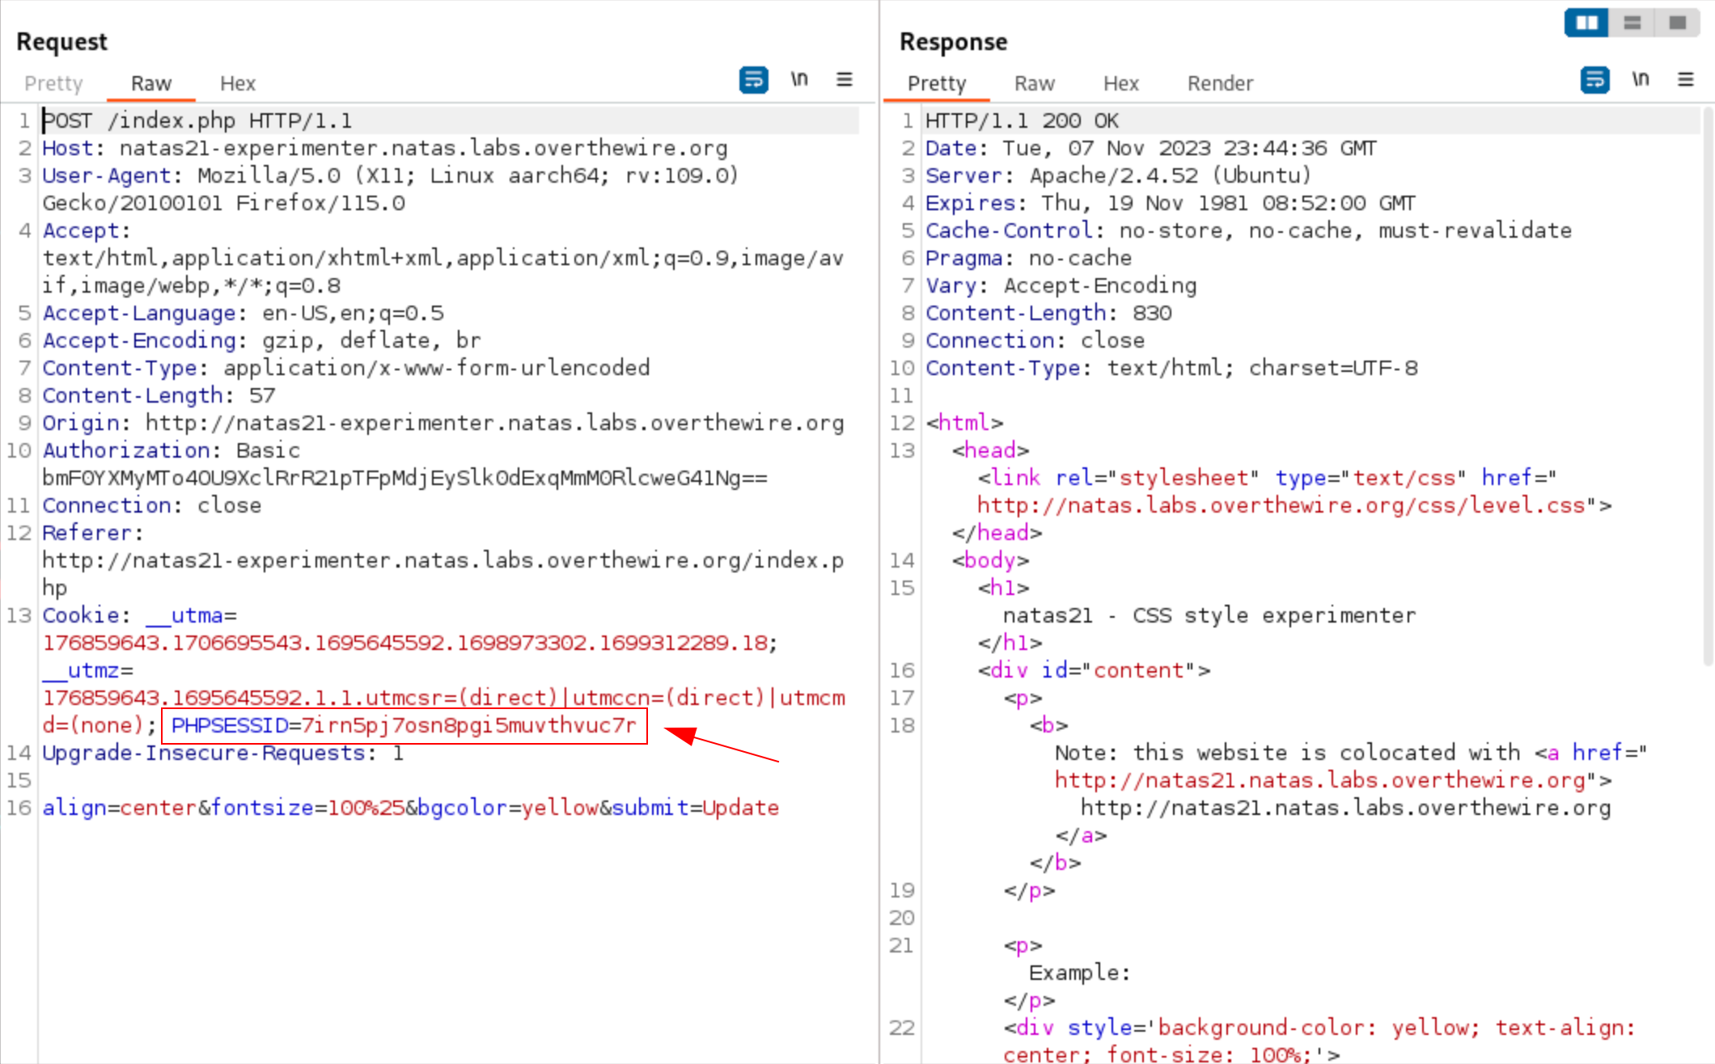Show non-printable characters in Request panel
This screenshot has height=1064, width=1715.
[x=799, y=80]
